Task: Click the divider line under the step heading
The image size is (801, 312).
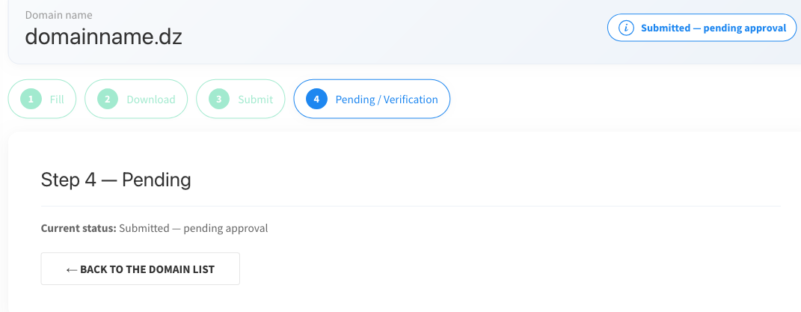Action: tap(410, 205)
